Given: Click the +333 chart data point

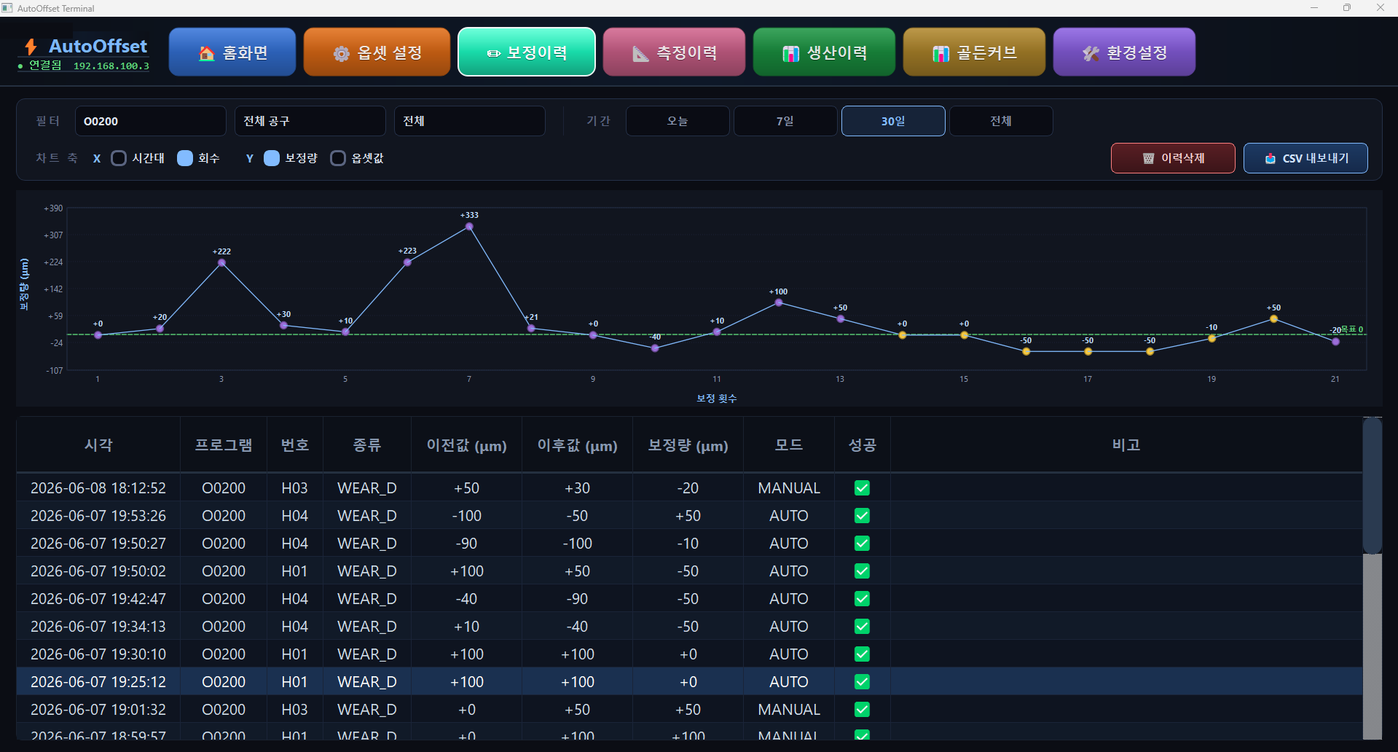Looking at the screenshot, I should pos(469,227).
